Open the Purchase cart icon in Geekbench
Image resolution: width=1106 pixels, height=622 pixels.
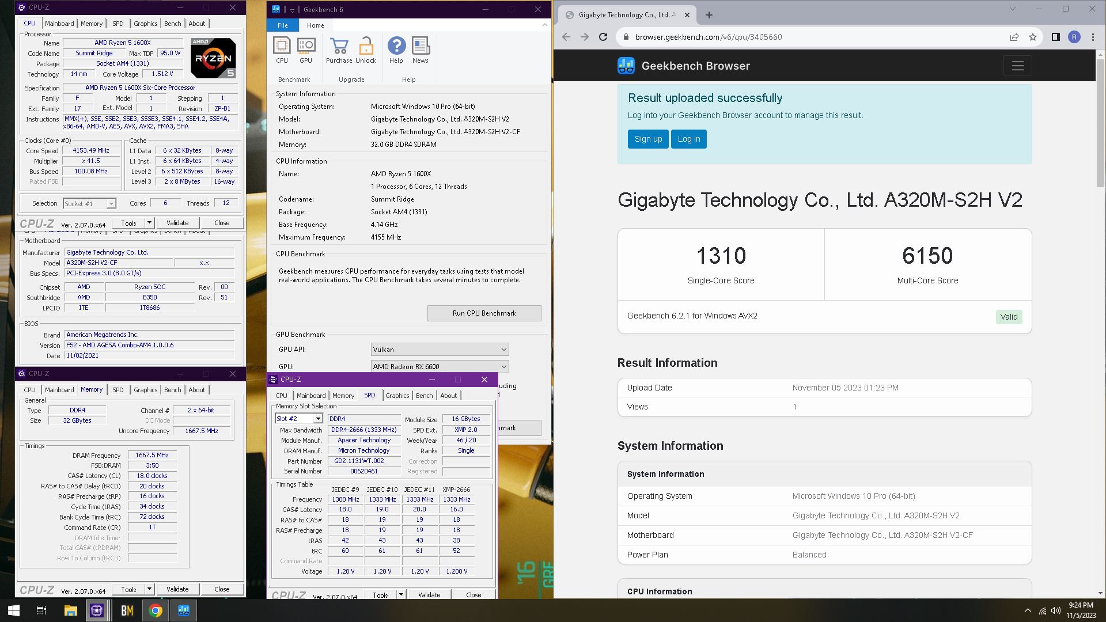(x=339, y=50)
